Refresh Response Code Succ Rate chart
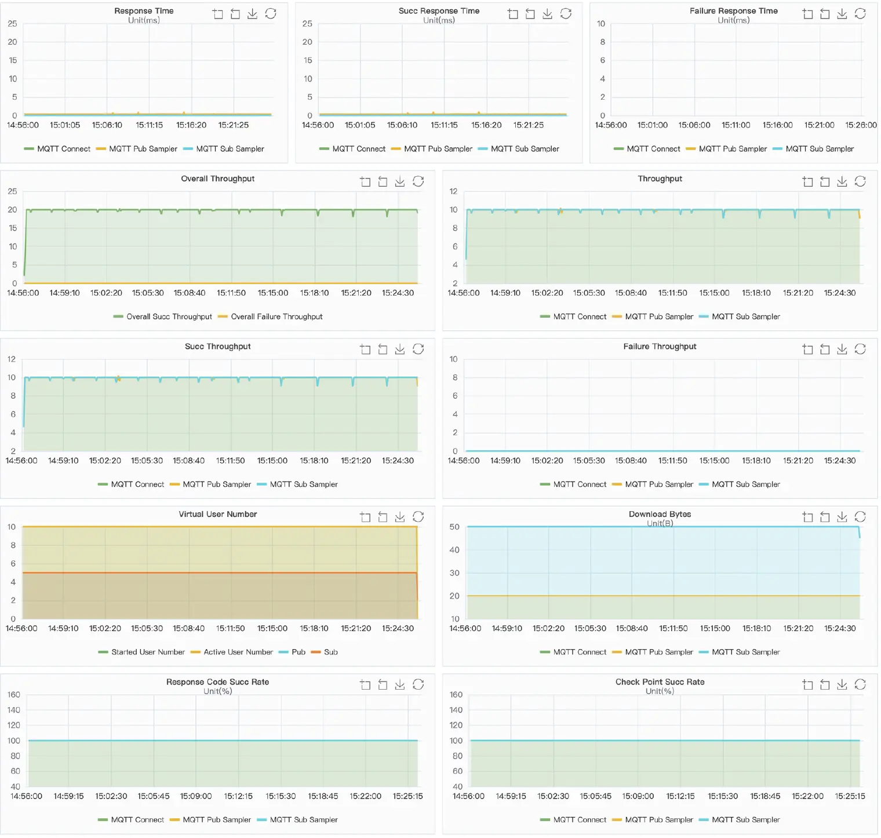This screenshot has width=881, height=838. click(x=418, y=685)
